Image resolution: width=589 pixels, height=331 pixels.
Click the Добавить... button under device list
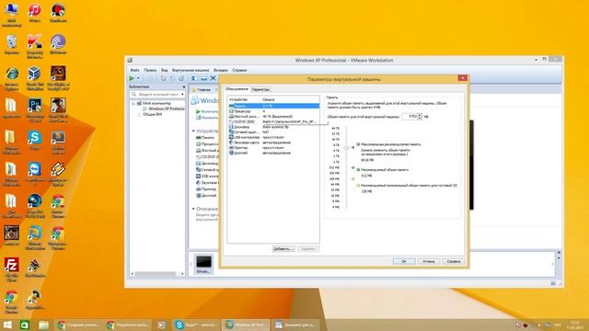click(283, 249)
